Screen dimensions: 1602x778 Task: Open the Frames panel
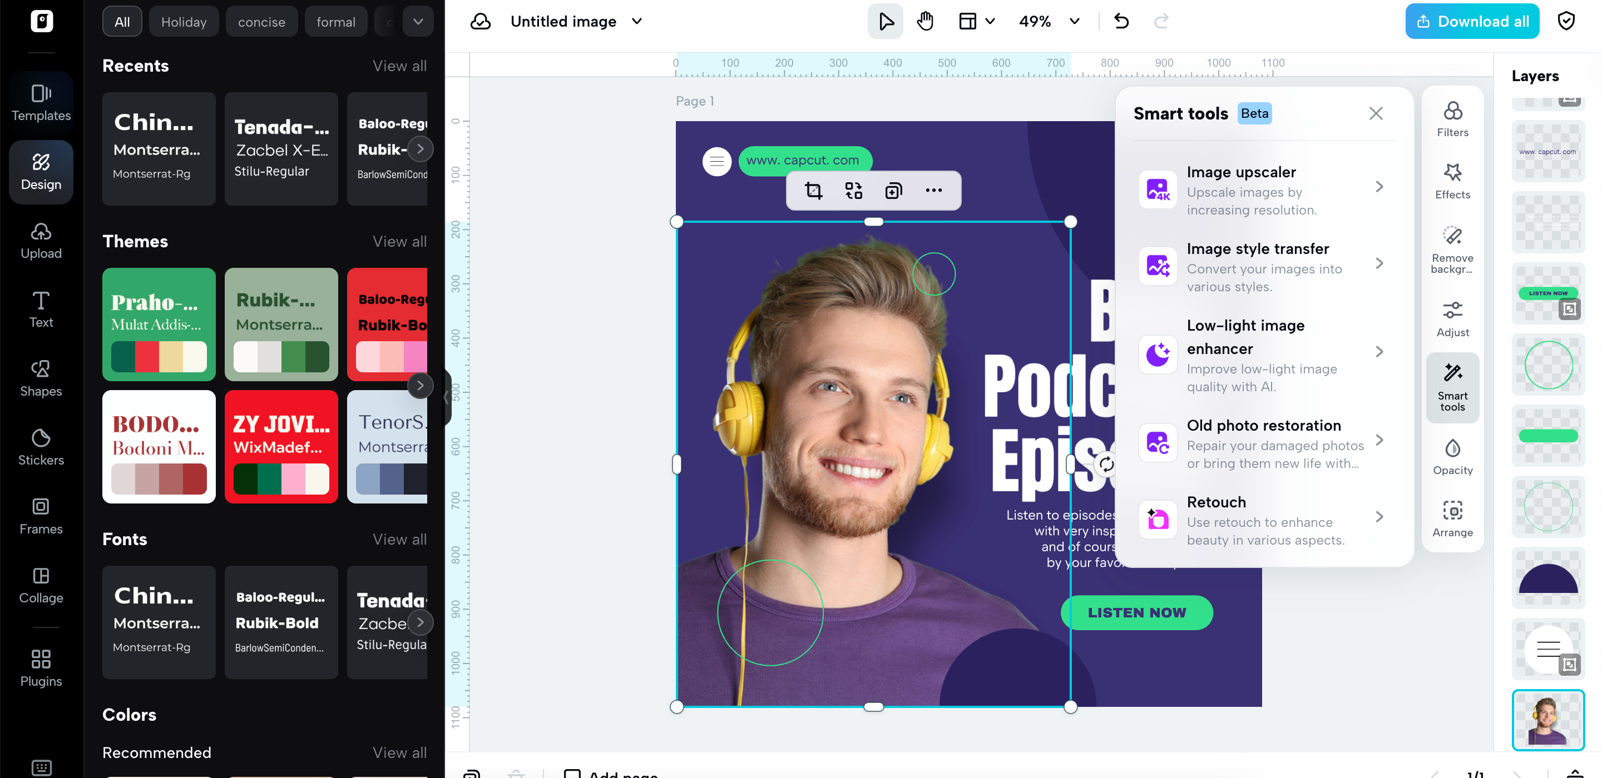click(x=41, y=517)
